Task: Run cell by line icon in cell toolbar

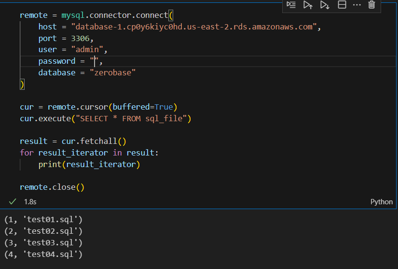Action: tap(291, 5)
